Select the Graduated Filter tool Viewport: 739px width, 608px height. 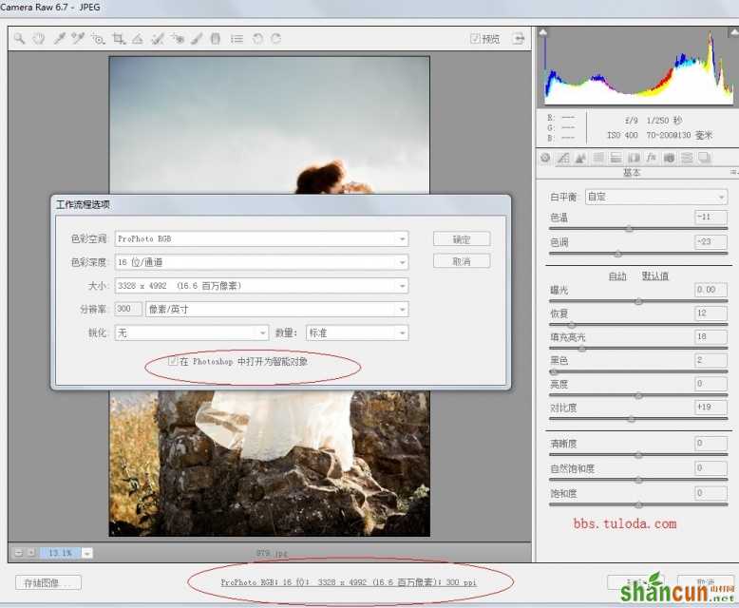216,39
